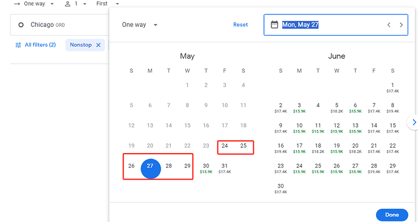The height and width of the screenshot is (222, 418).
Task: Select May 30 priced $15.9K
Action: pyautogui.click(x=206, y=168)
